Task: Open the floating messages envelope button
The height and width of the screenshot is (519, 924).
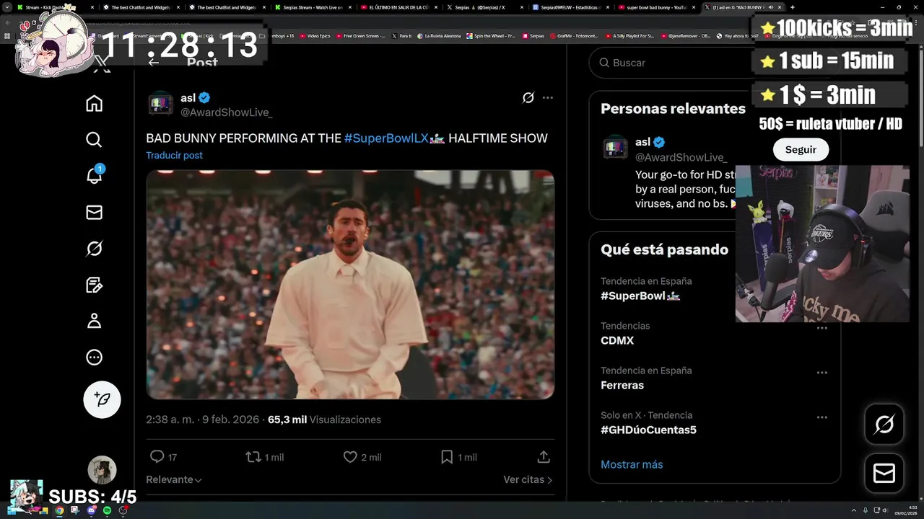Action: tap(884, 473)
